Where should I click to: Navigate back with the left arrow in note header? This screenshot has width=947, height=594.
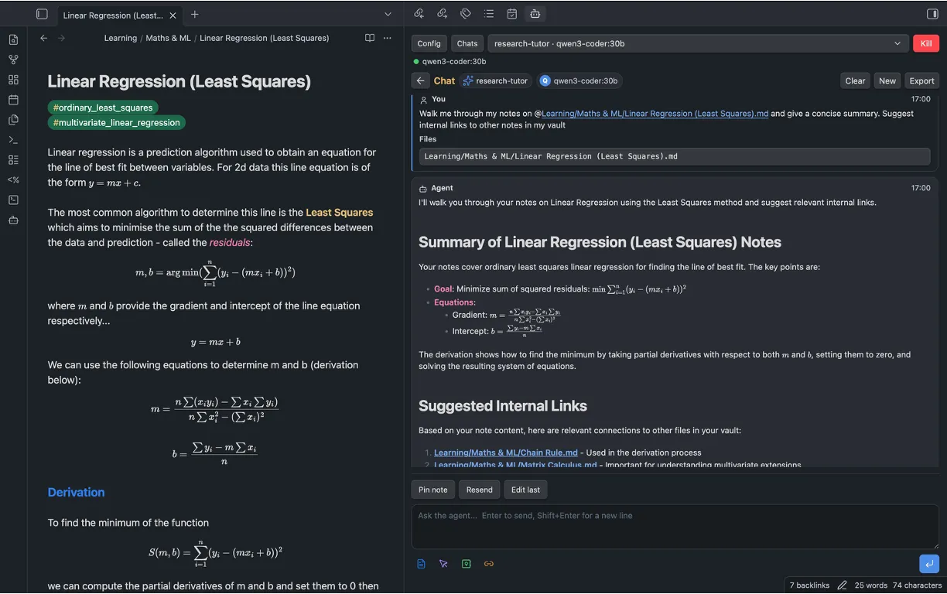[44, 38]
